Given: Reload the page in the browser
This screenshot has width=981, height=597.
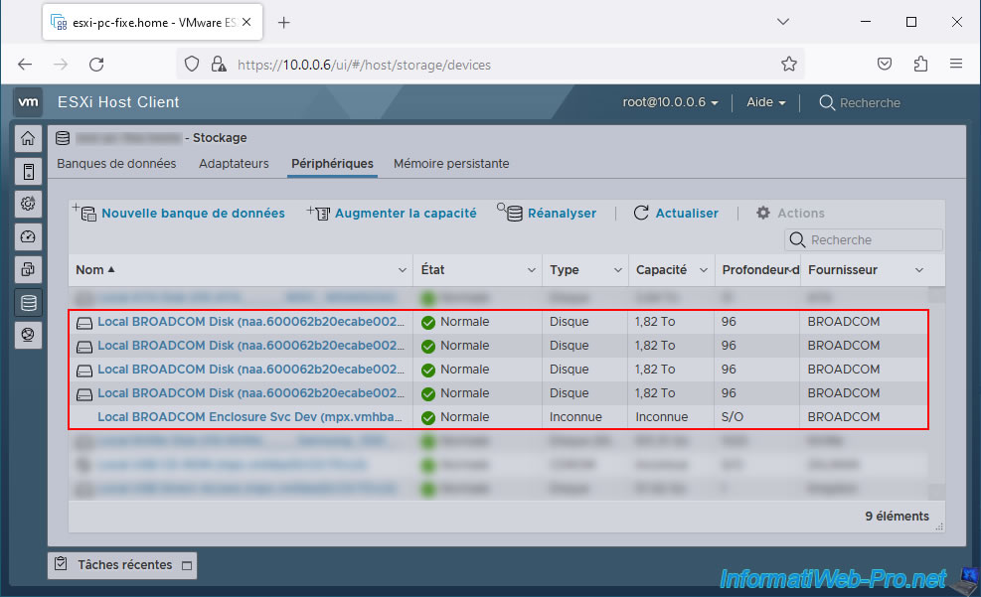Looking at the screenshot, I should (x=96, y=64).
